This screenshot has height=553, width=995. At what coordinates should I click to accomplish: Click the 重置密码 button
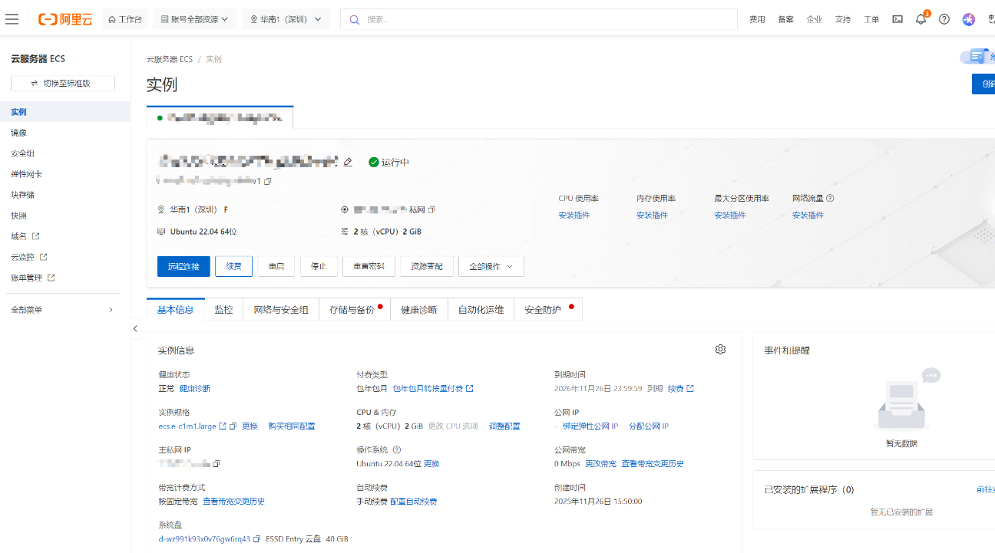point(369,266)
